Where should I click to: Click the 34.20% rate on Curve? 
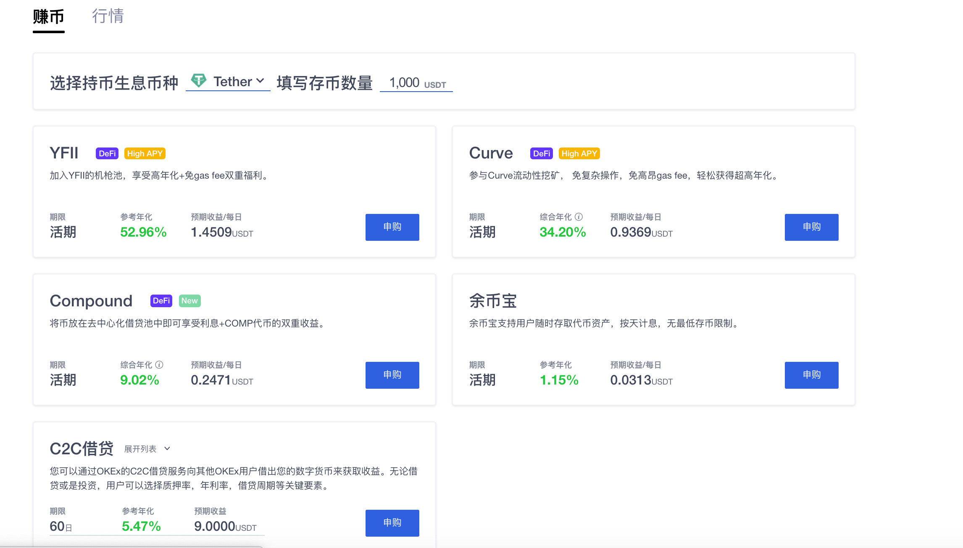(x=563, y=232)
